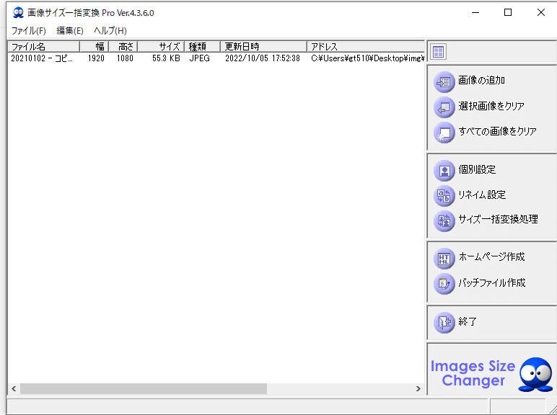Click the バッチファイル作成 label
Screen dimensions: 557x415
point(492,282)
